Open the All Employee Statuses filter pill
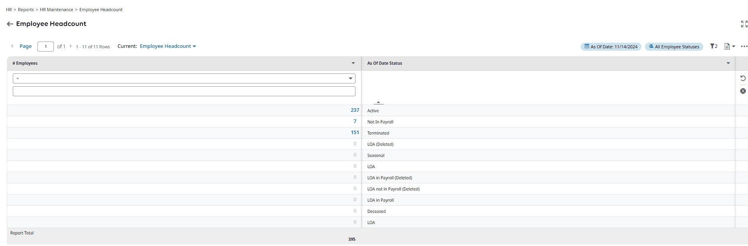This screenshot has width=748, height=246. (674, 47)
